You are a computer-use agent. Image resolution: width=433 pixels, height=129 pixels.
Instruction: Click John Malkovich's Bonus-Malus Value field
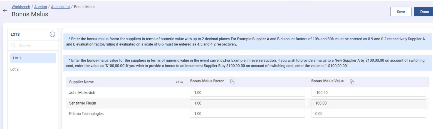click(x=368, y=93)
